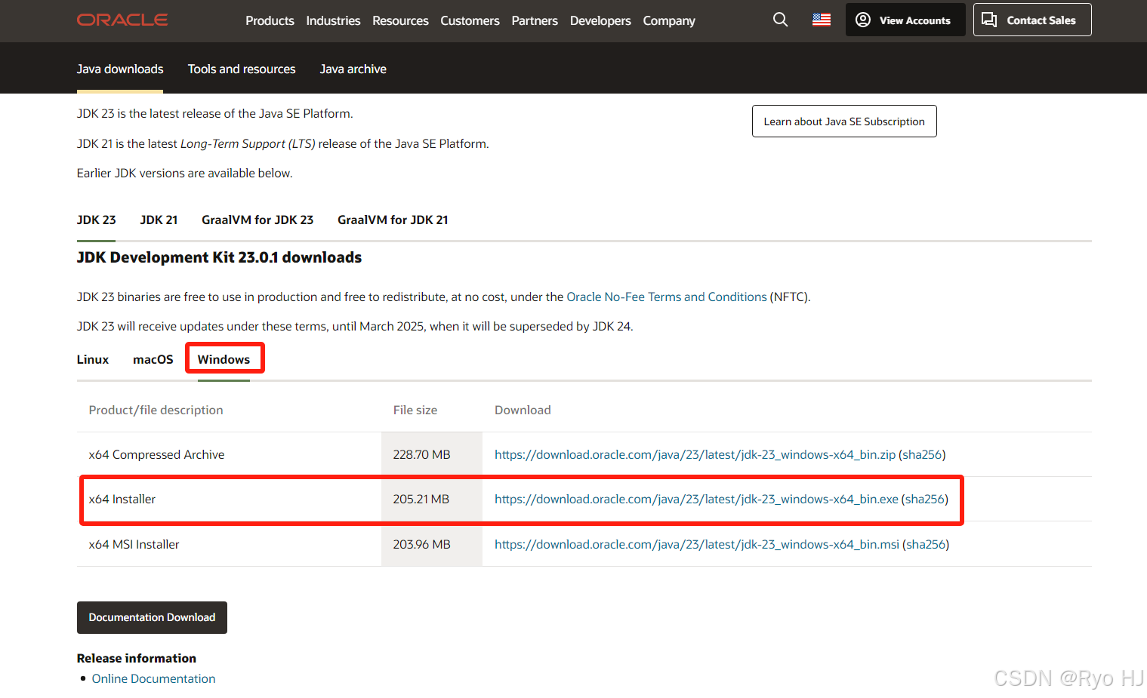The image size is (1147, 698).
Task: Open the Partners menu
Action: click(535, 20)
